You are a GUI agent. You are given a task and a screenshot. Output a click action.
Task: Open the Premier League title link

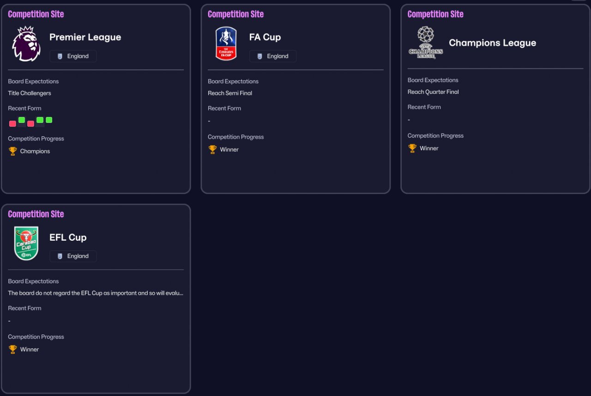click(85, 37)
